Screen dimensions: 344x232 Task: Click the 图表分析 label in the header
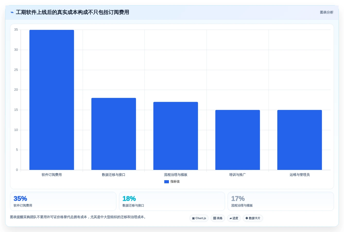pos(326,12)
